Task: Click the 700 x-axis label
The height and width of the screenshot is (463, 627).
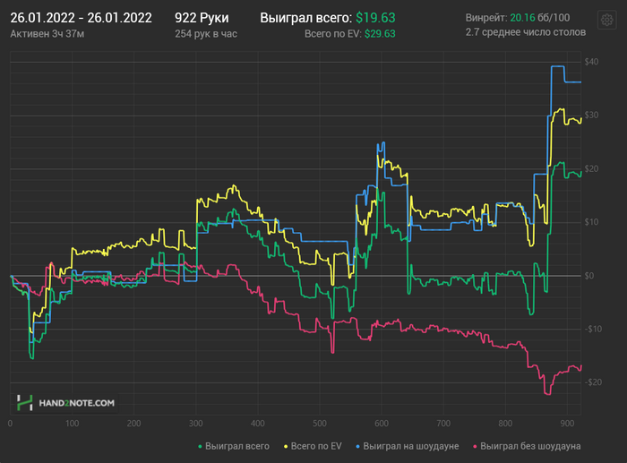Action: pos(443,424)
